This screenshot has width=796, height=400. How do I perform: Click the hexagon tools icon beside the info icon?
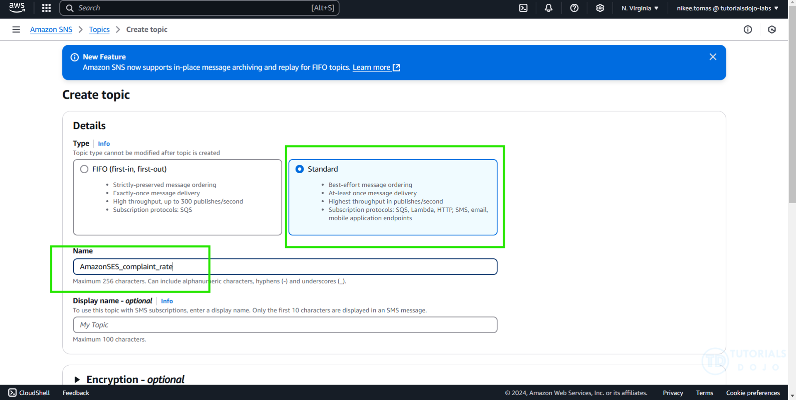coord(772,29)
